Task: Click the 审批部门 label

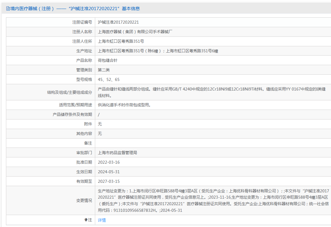Action: coord(84,153)
